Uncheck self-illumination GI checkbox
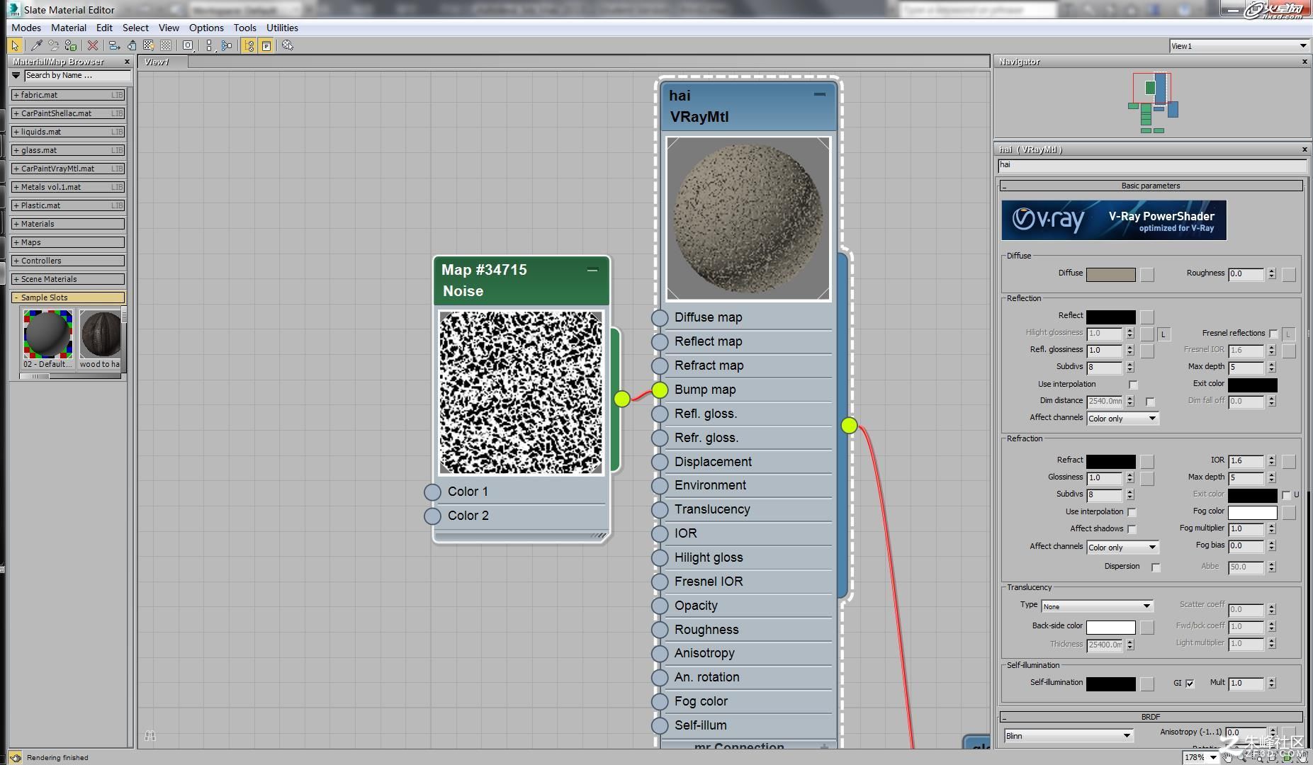 [x=1190, y=684]
